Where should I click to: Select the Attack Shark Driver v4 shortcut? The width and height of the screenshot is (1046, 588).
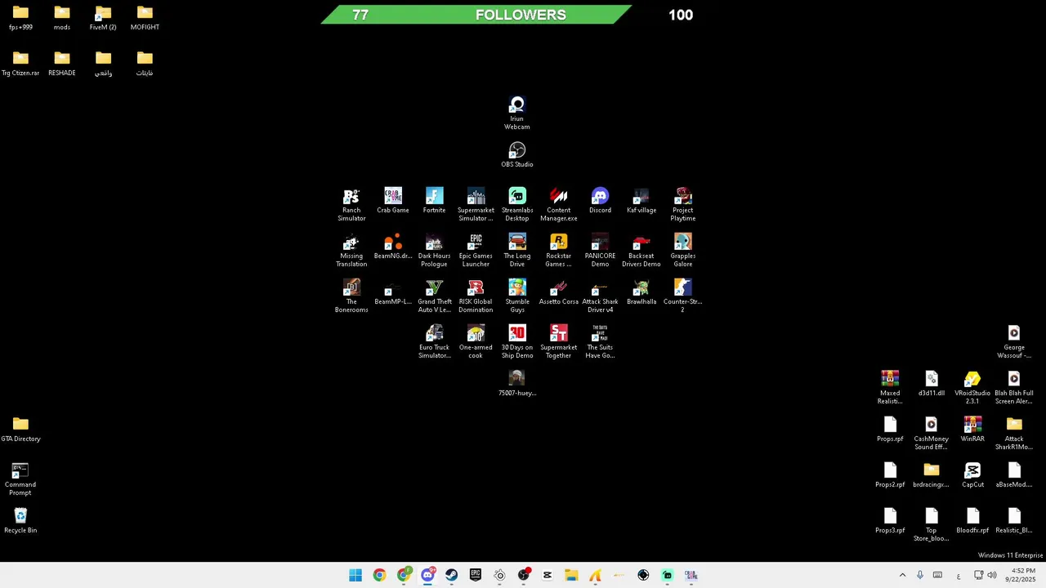click(600, 296)
